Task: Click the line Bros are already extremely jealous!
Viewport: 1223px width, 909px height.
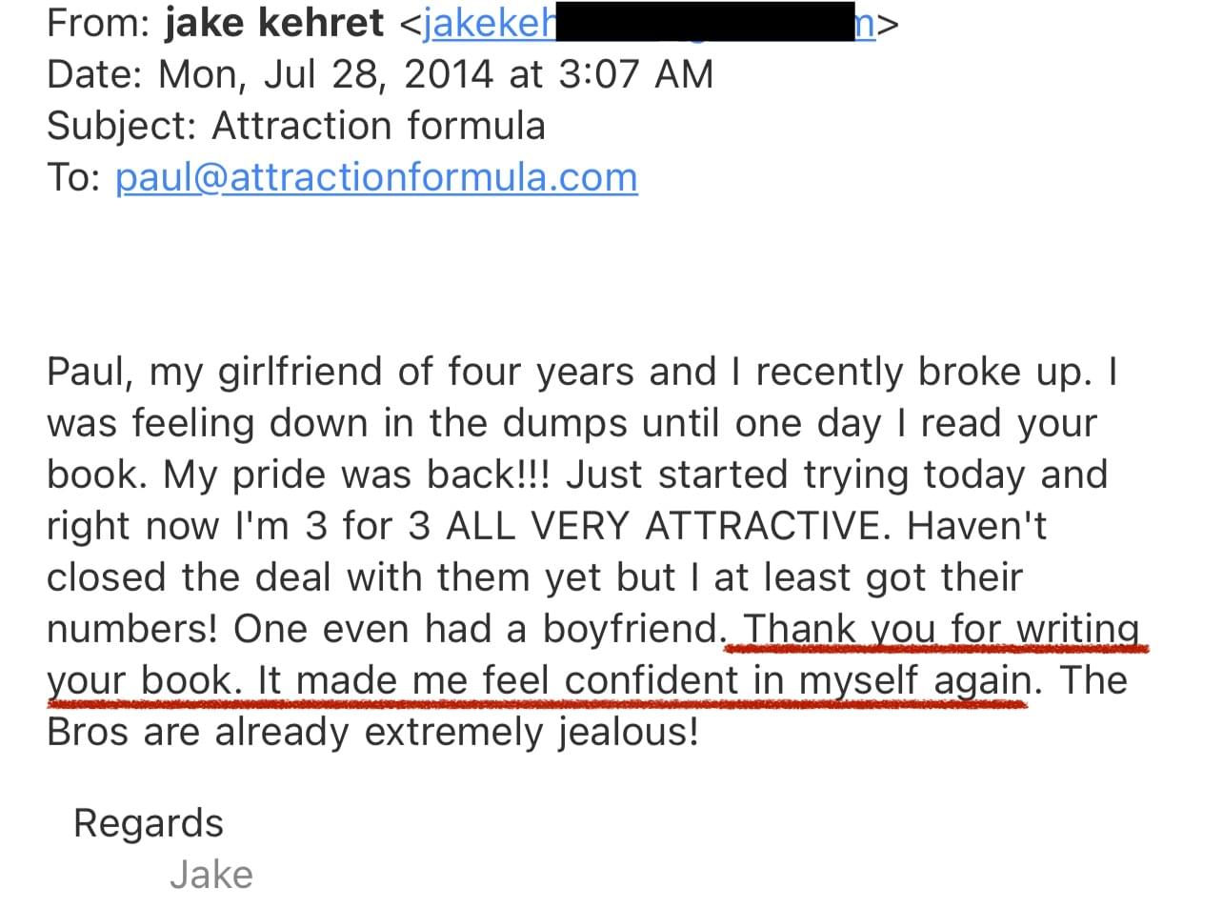Action: (x=372, y=732)
